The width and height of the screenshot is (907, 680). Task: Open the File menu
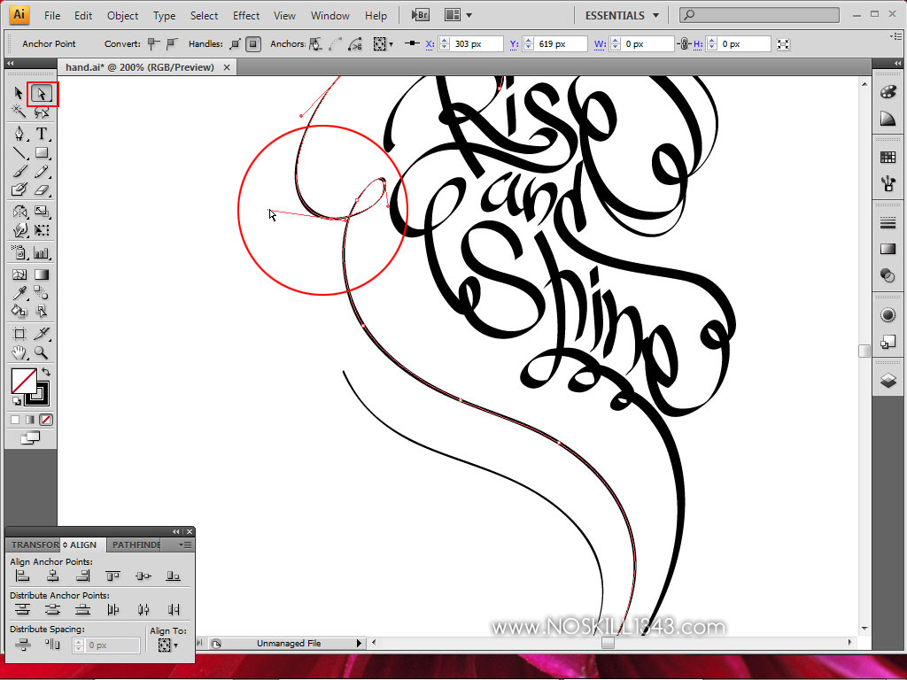(52, 16)
